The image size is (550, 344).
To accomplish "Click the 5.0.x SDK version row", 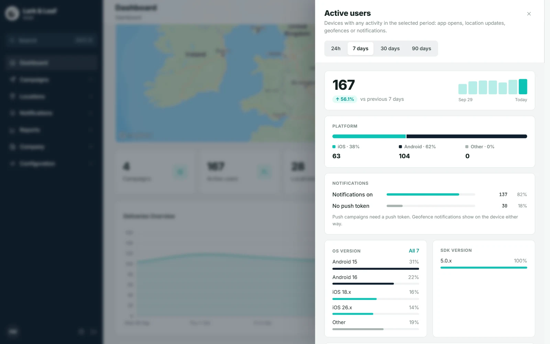I will (x=484, y=263).
